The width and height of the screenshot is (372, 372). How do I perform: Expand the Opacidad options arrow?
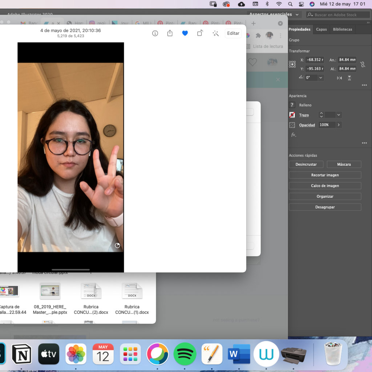pyautogui.click(x=339, y=125)
